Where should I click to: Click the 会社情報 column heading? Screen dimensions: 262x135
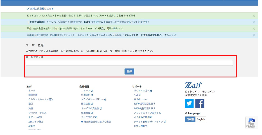(x=84, y=87)
